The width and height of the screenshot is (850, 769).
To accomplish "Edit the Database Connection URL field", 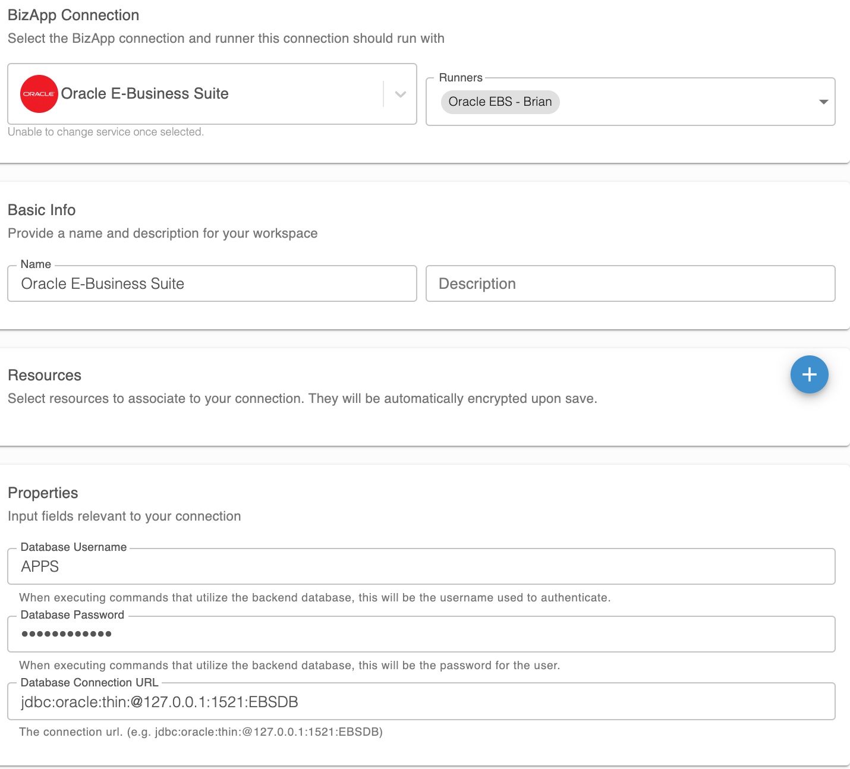I will coord(421,702).
